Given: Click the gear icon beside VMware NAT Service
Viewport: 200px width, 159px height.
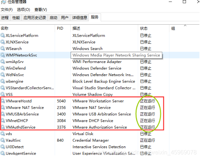Looking at the screenshot, I should (x=3, y=107).
